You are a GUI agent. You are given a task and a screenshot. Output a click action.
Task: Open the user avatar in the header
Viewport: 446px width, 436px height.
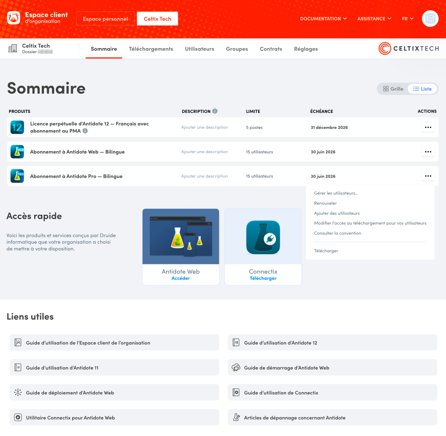tap(430, 19)
